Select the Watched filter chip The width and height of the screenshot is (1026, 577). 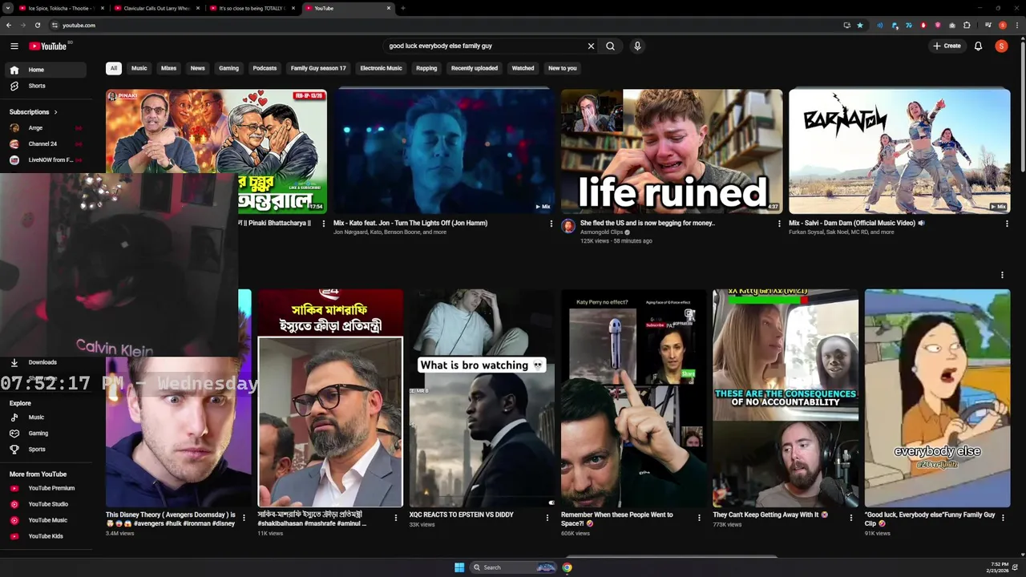click(x=523, y=68)
